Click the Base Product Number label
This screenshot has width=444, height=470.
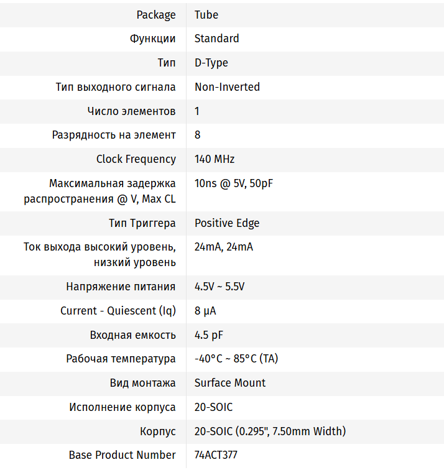pyautogui.click(x=122, y=455)
